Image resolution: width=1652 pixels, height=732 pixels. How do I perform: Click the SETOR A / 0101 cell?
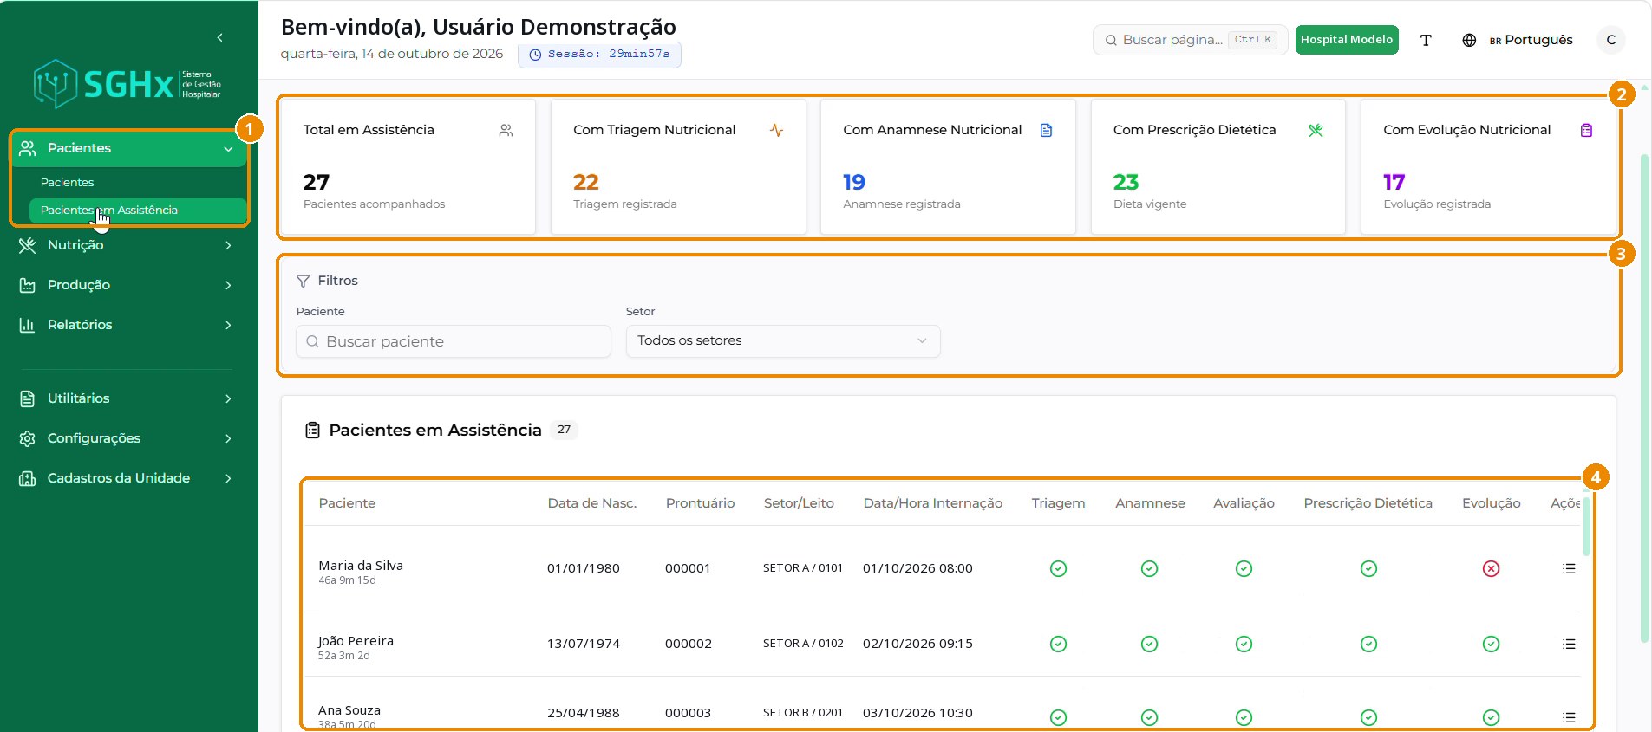tap(803, 568)
